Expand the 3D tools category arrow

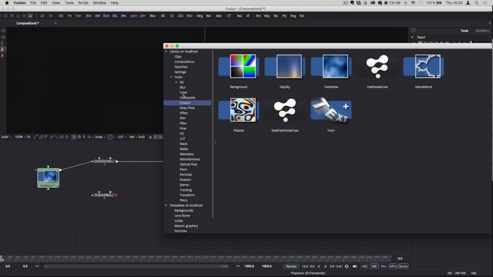176,82
